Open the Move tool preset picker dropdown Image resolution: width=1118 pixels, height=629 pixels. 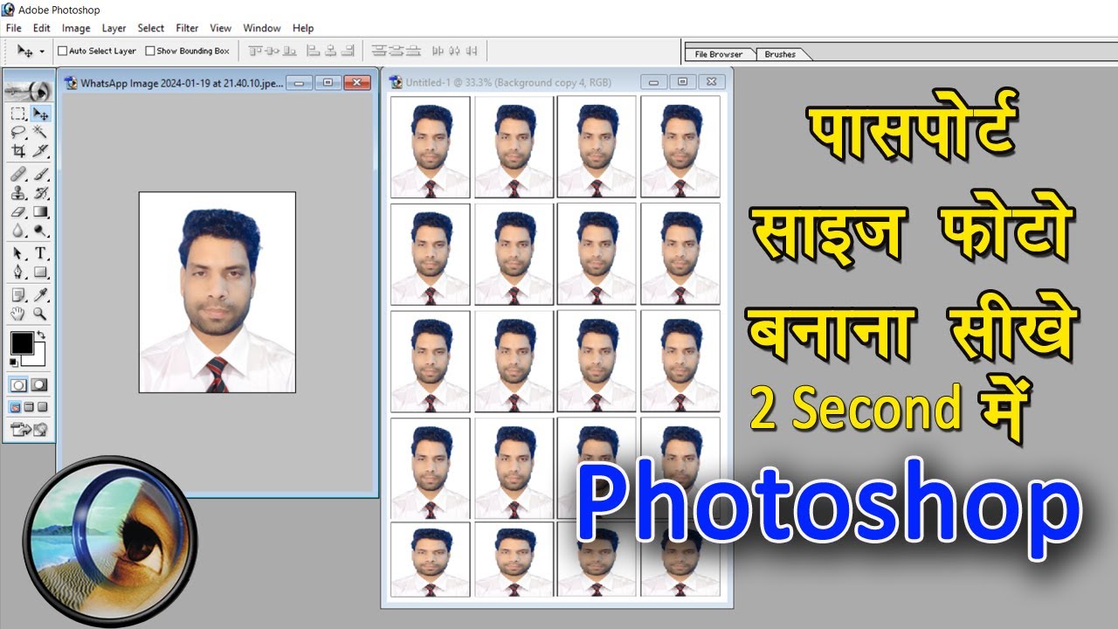pos(42,51)
